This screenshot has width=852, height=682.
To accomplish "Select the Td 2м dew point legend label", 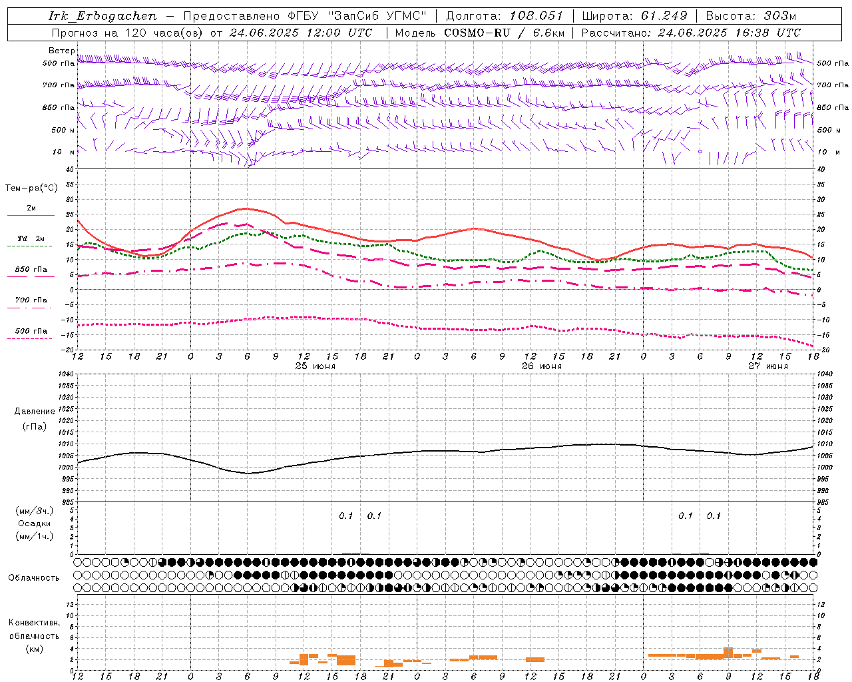I will coord(31,238).
